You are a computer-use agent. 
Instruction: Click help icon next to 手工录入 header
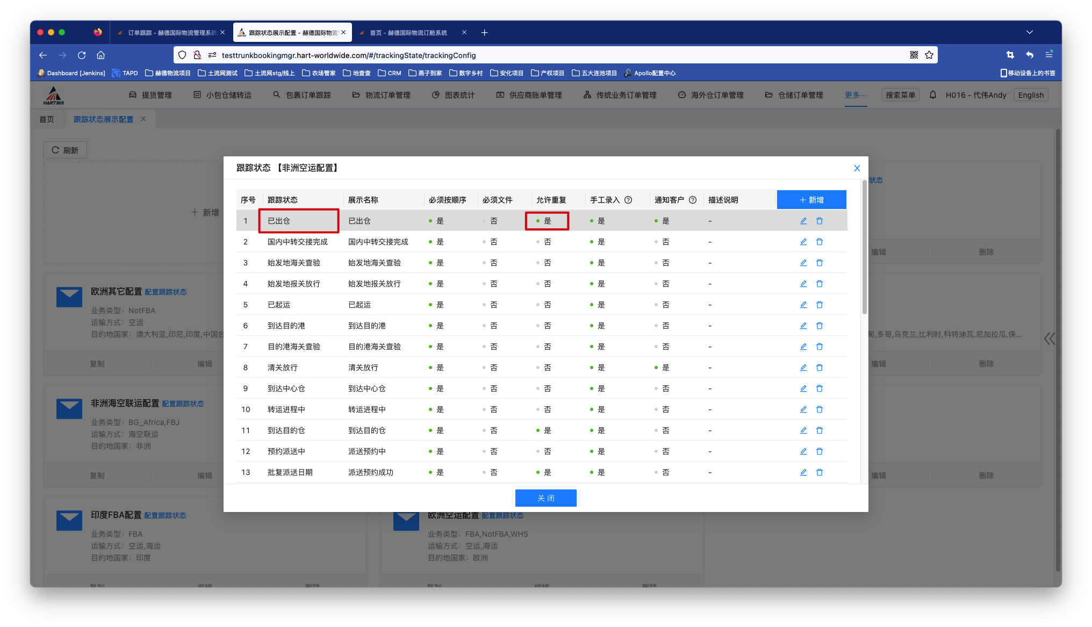[628, 200]
